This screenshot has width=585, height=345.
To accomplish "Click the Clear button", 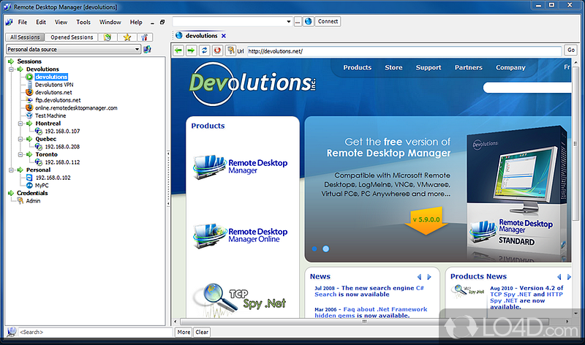I will click(202, 332).
